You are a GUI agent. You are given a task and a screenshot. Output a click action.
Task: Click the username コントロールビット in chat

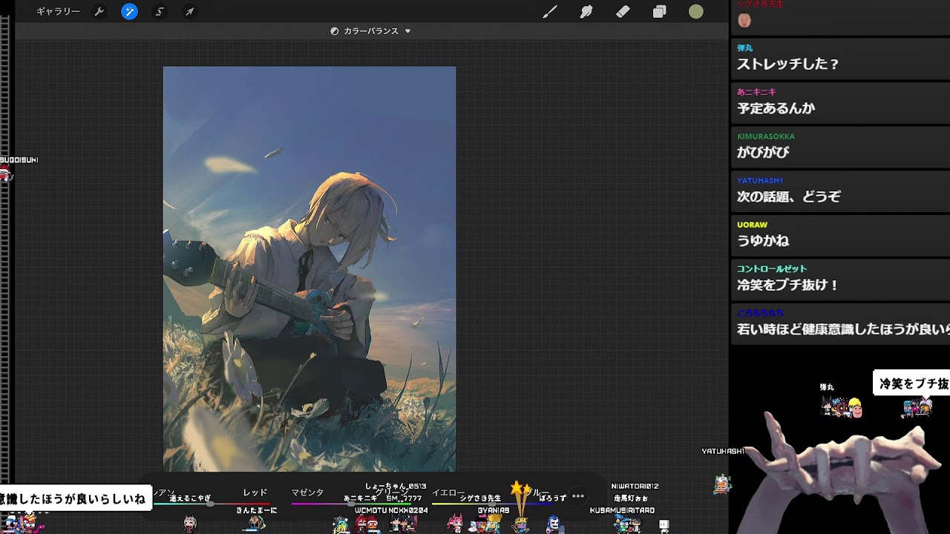point(772,268)
